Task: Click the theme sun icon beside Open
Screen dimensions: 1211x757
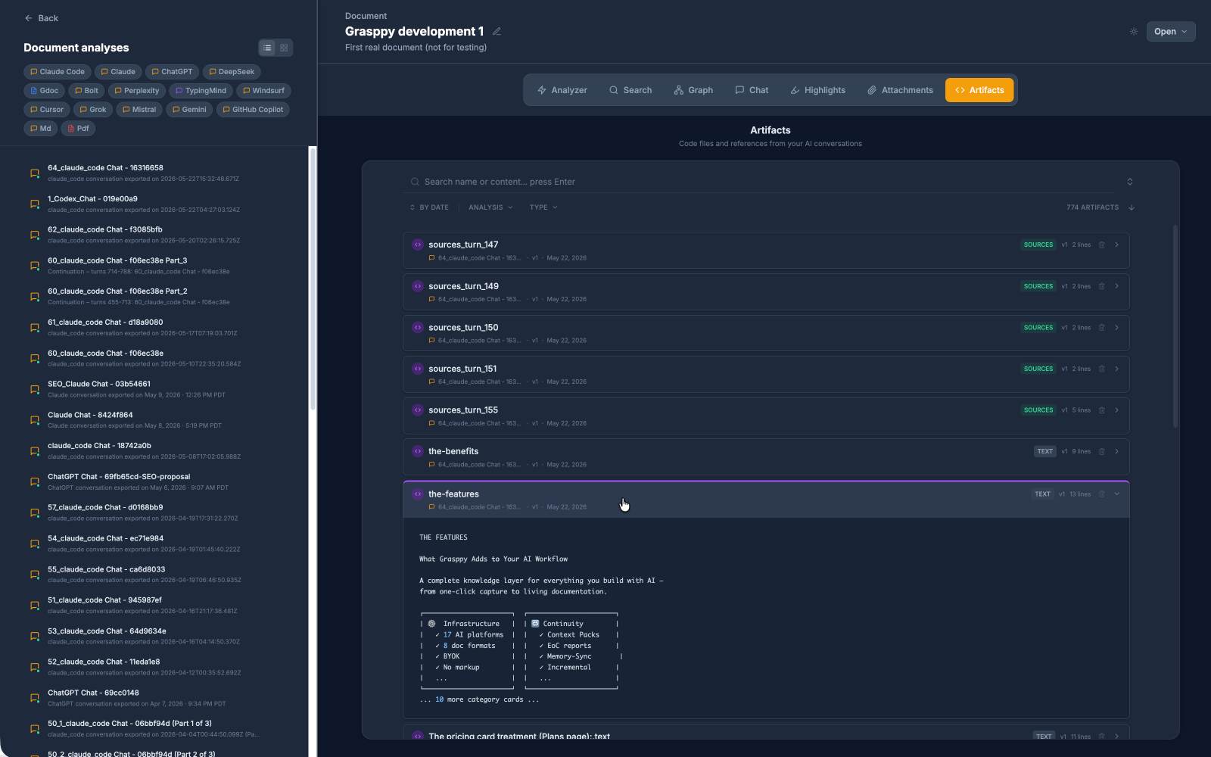Action: pos(1133,32)
